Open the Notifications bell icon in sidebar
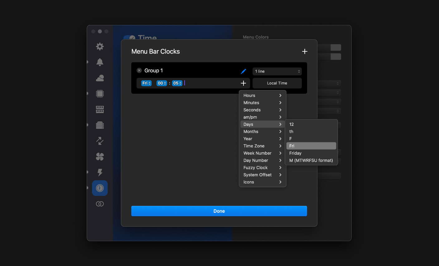The image size is (439, 266). point(100,62)
